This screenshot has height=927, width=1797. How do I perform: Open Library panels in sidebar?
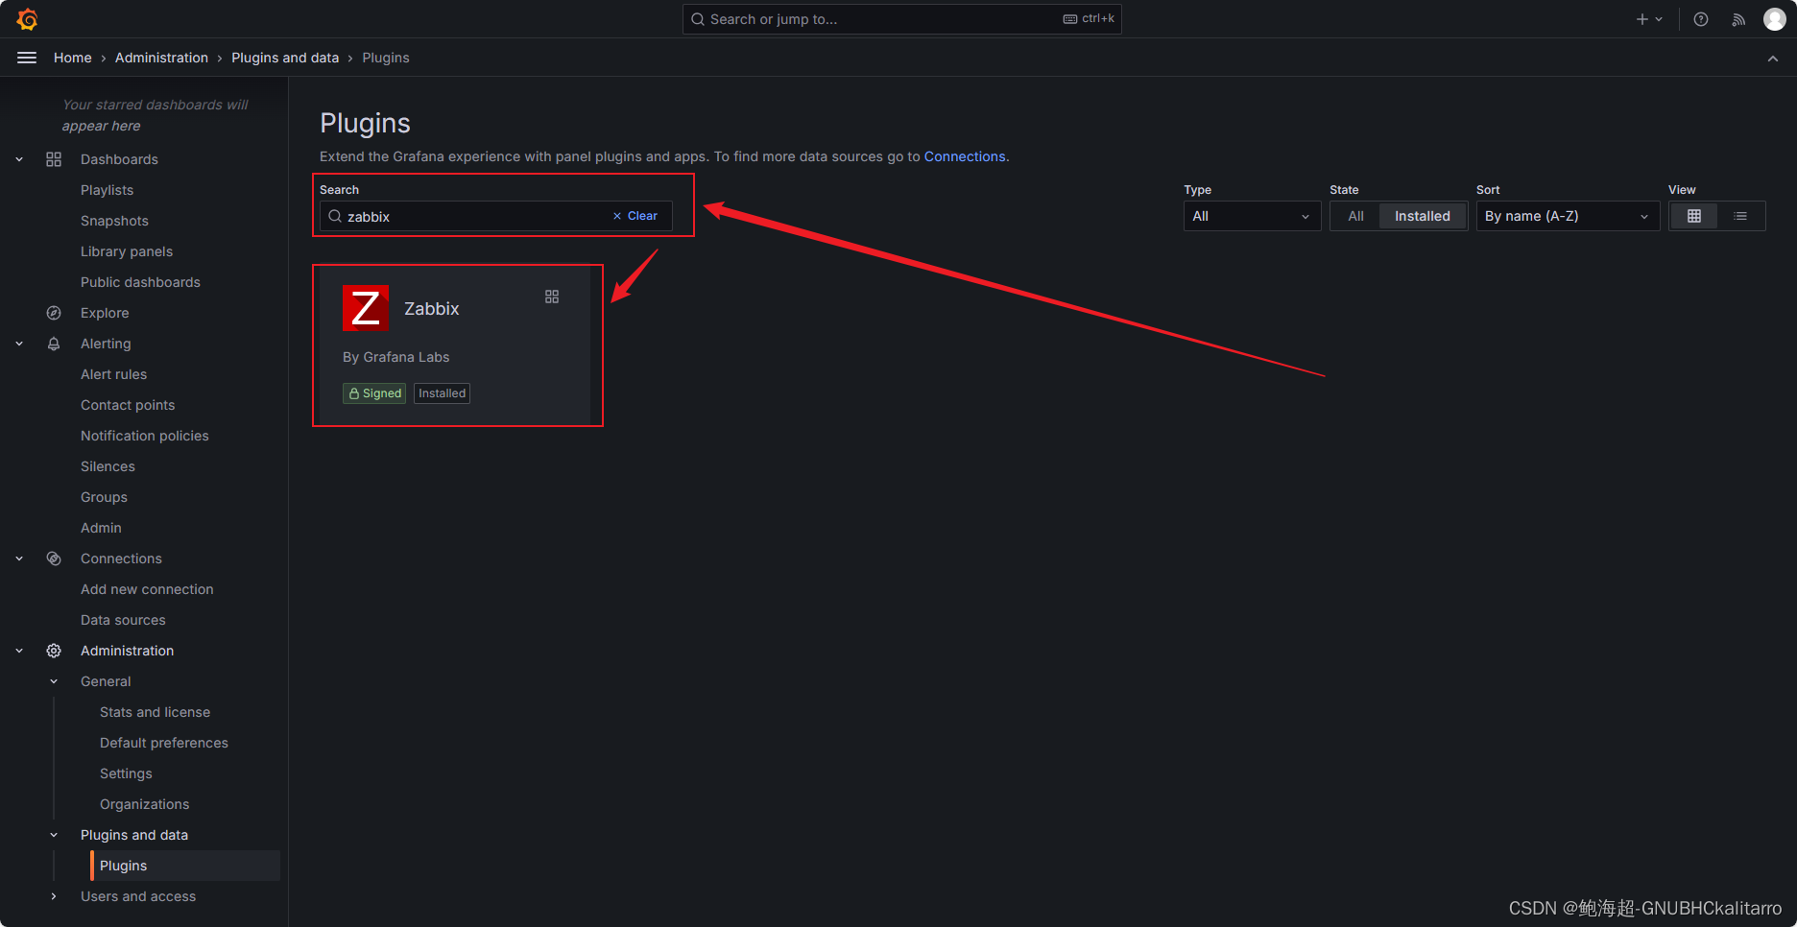(127, 251)
